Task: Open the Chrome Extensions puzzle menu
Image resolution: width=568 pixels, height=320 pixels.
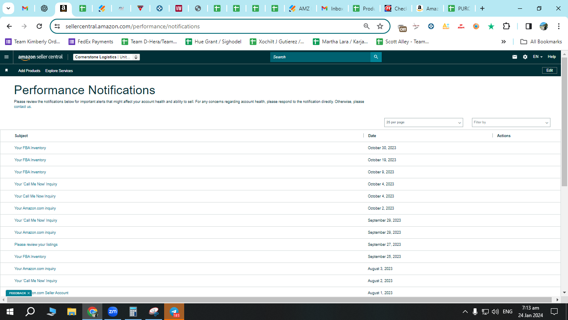Action: 506,26
